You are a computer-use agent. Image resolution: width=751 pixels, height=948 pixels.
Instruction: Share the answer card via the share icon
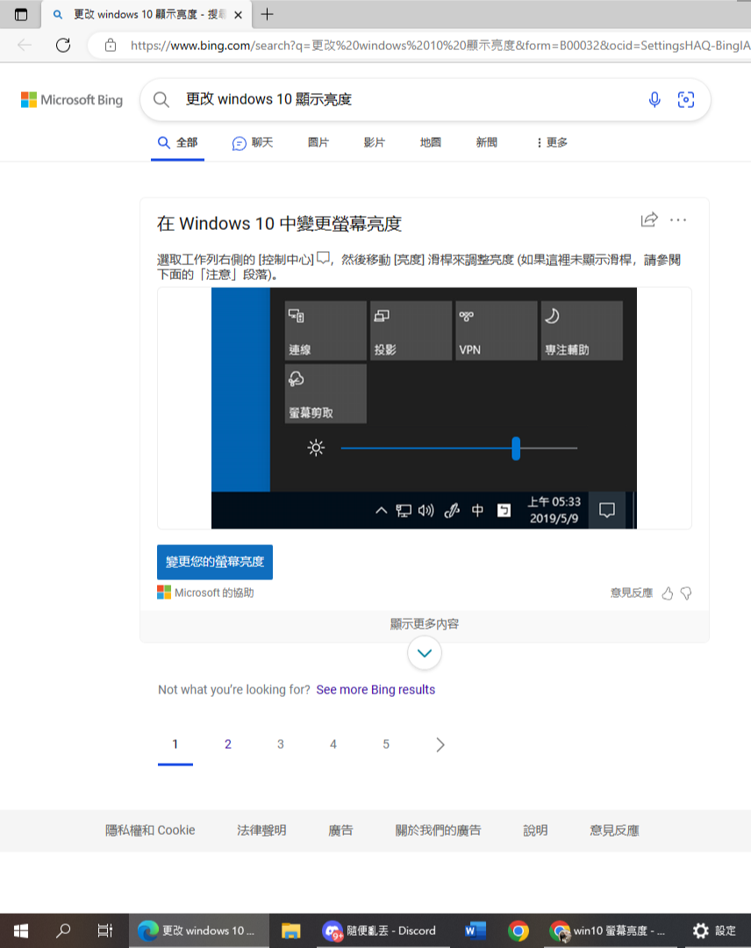[x=649, y=219]
